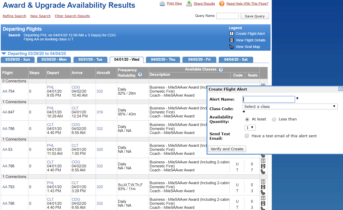Image resolution: width=343 pixels, height=210 pixels.
Task: View details for AA 786 with 7 T seats
Action: pos(263,166)
